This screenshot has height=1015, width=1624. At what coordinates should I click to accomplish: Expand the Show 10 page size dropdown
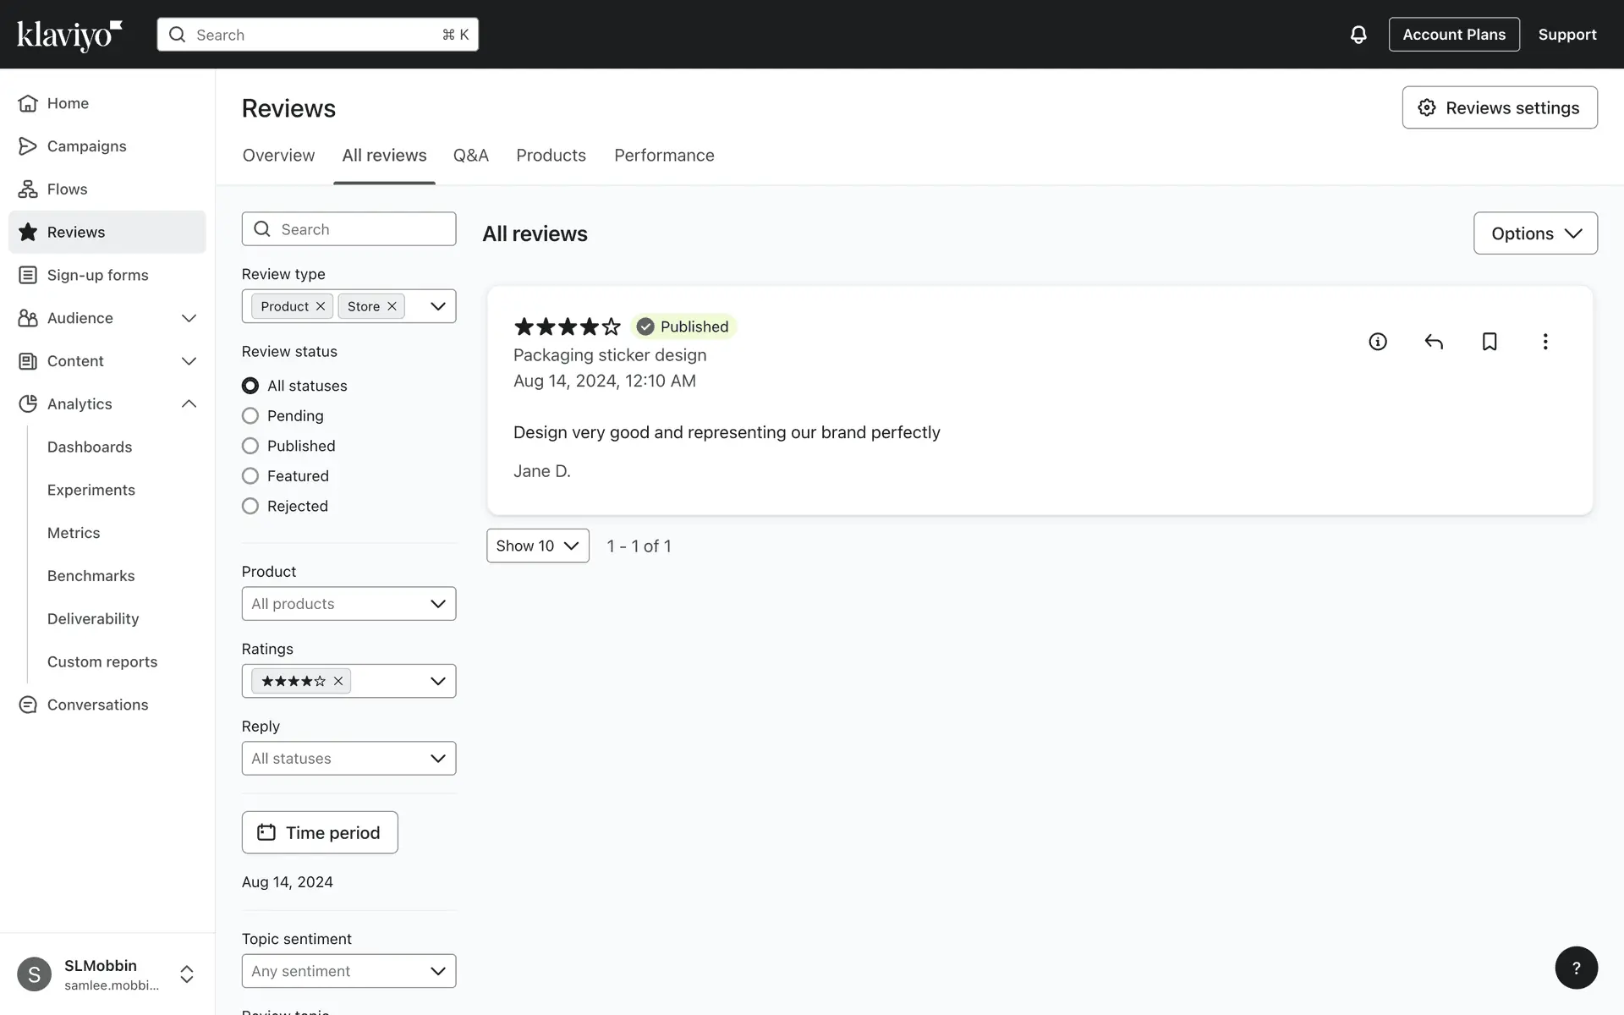point(537,546)
